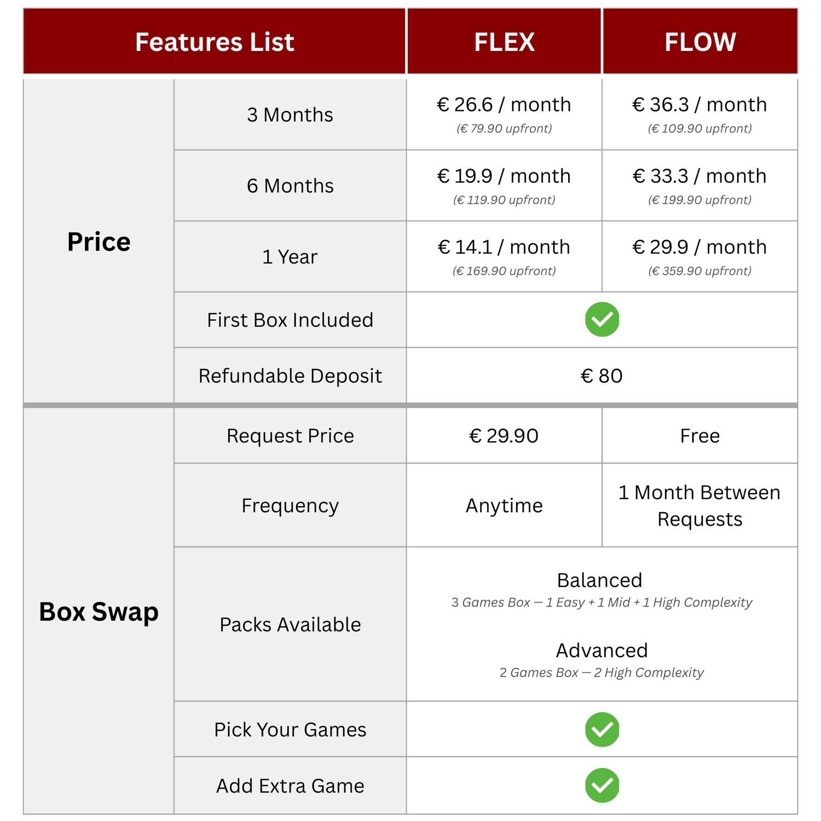Click the Pick Your Games green checkmark
The width and height of the screenshot is (821, 821).
[602, 730]
